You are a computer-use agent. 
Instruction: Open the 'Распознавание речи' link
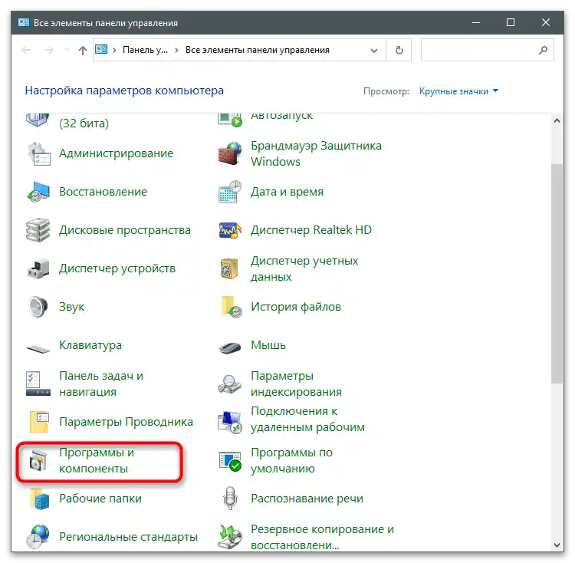[307, 499]
